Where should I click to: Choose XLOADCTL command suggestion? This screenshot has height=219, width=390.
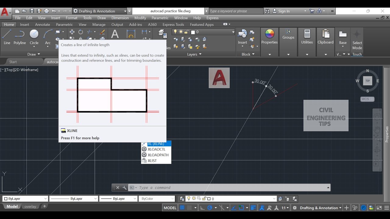[156, 149]
